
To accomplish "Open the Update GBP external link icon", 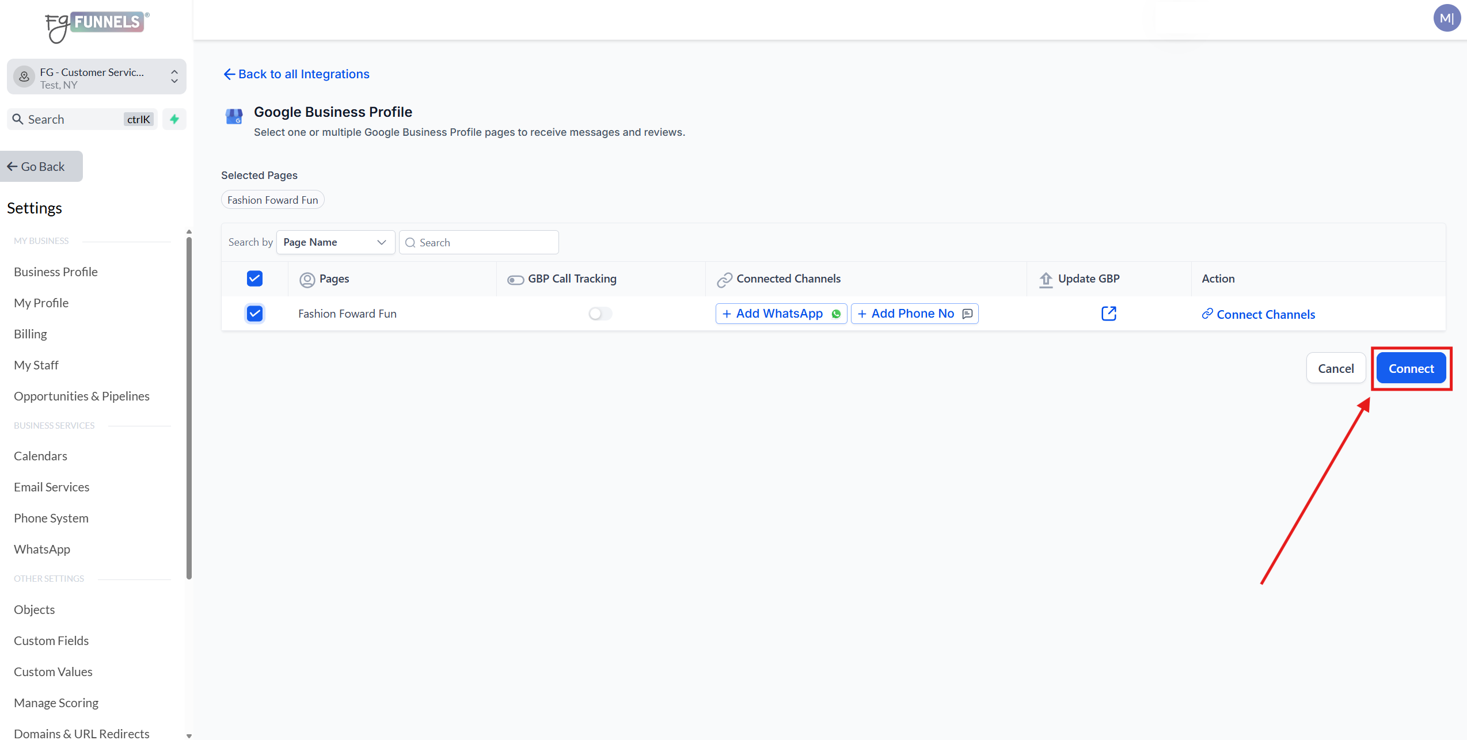I will point(1108,314).
